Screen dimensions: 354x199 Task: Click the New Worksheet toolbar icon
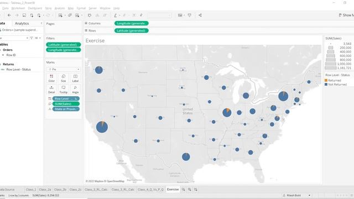[x=60, y=15]
